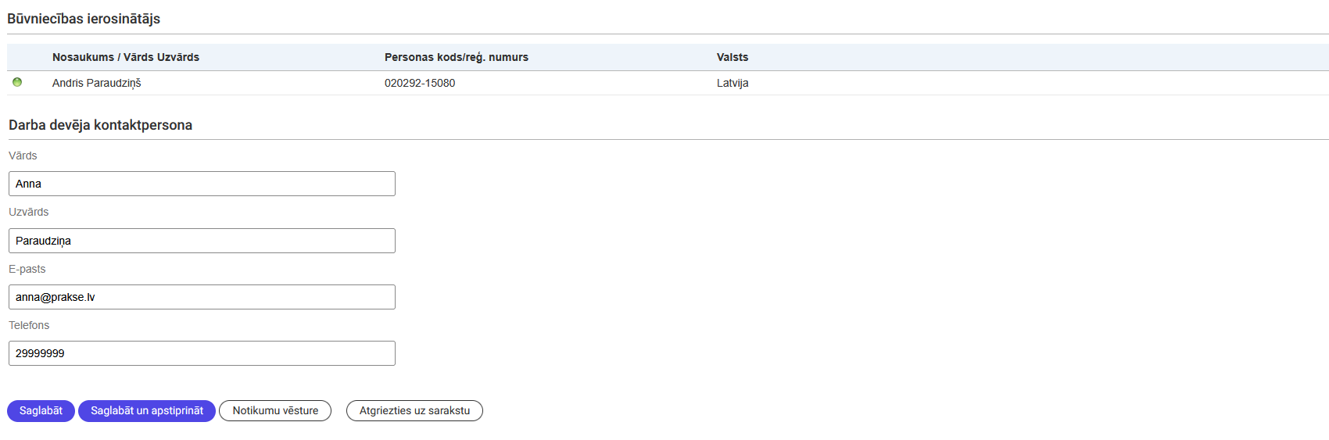Click the green status dot beside Andris Paraudziņš

click(17, 82)
